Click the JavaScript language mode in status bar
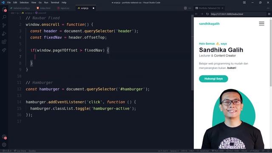 [x=203, y=151]
